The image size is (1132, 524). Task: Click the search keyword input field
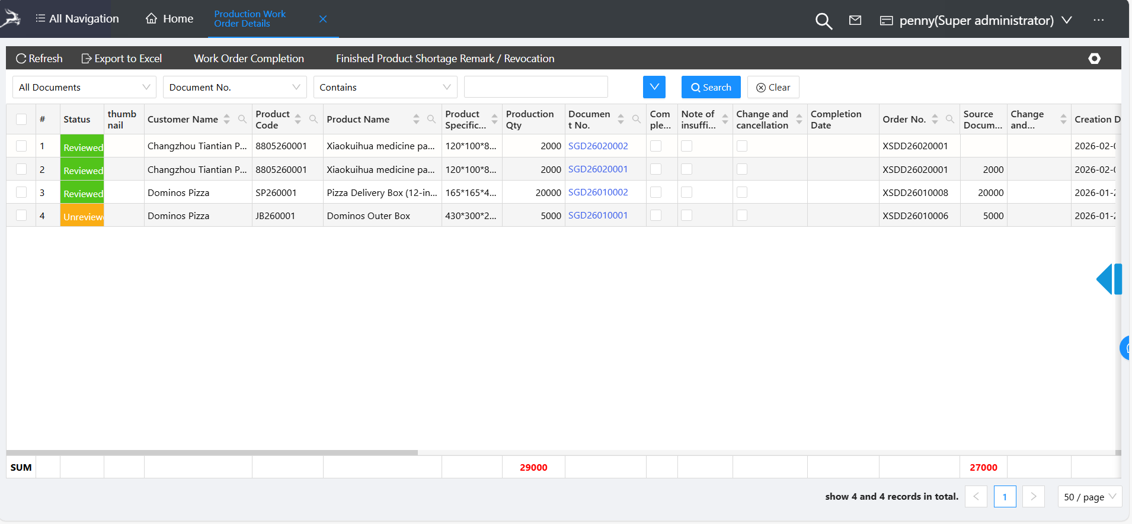[535, 87]
